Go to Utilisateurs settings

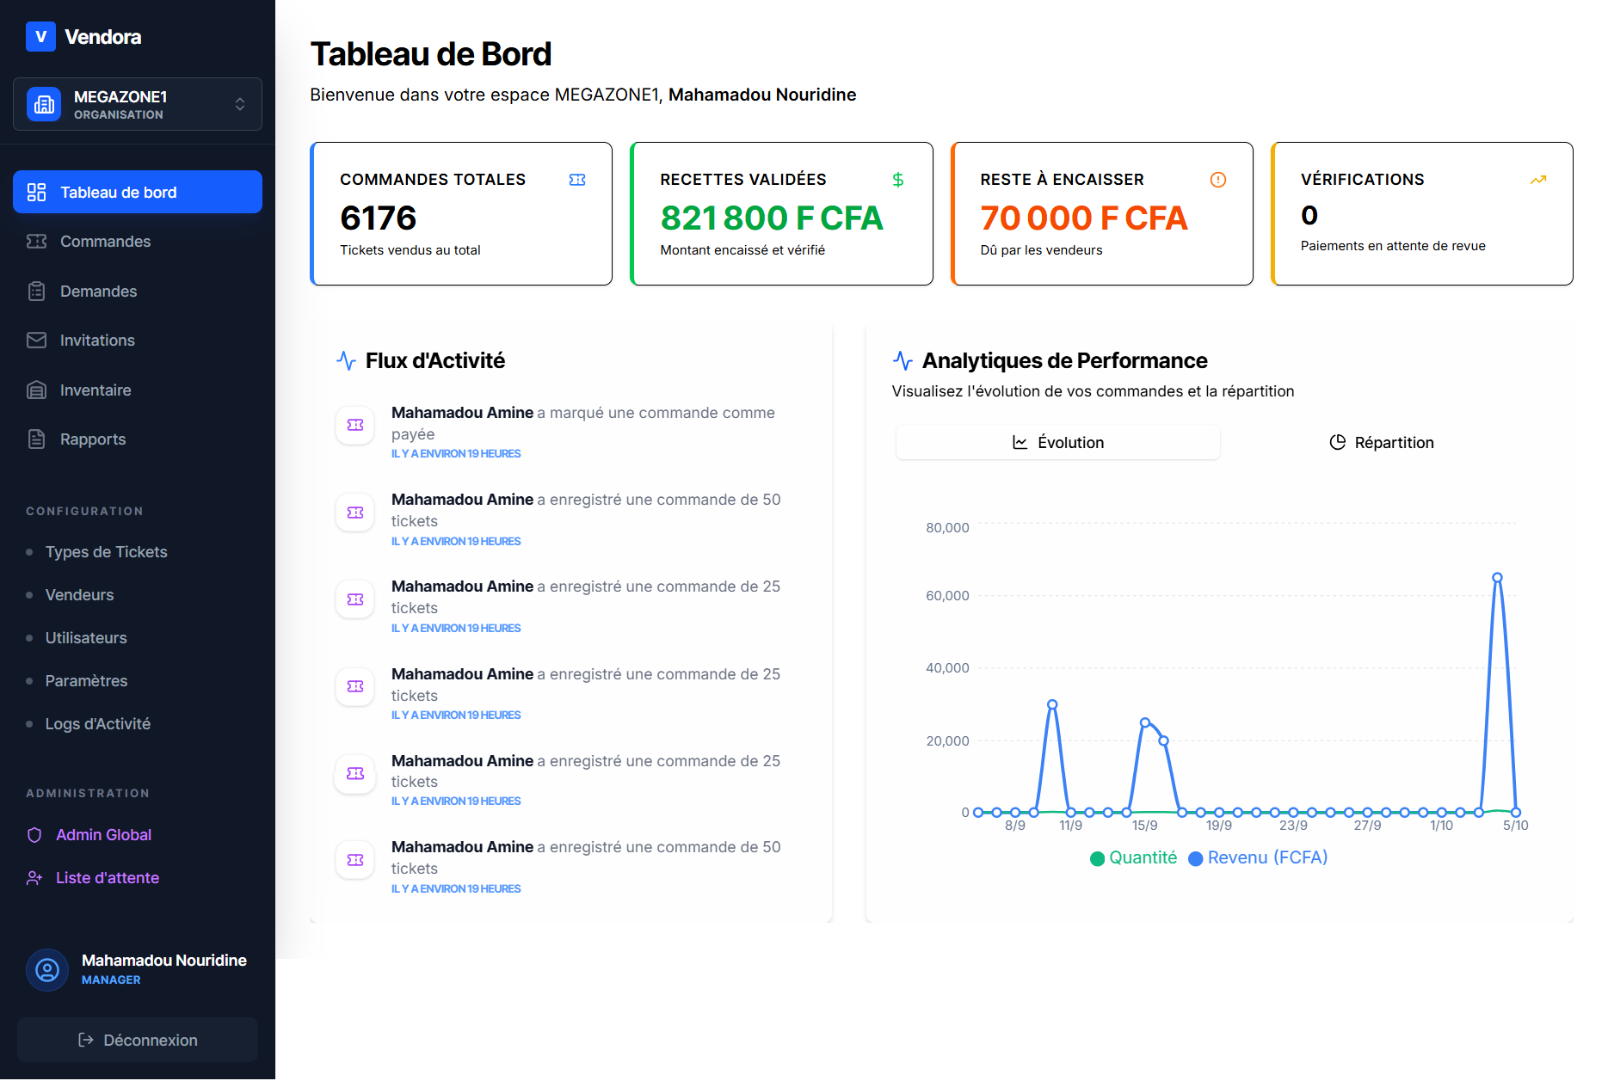(x=86, y=638)
